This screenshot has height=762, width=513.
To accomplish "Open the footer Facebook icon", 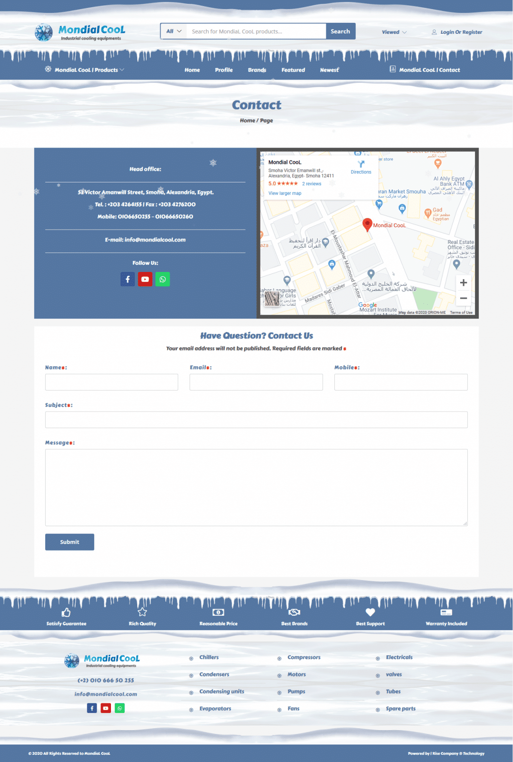I will pos(92,708).
